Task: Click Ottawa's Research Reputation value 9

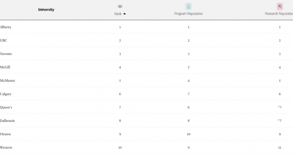Action: 280,134
